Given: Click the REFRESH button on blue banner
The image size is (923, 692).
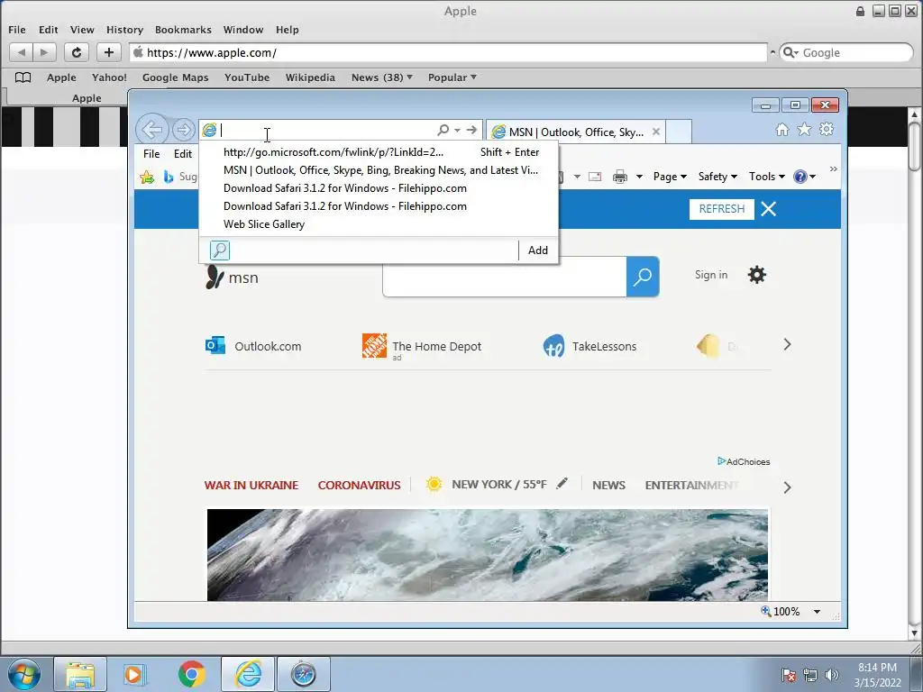Looking at the screenshot, I should 722,209.
